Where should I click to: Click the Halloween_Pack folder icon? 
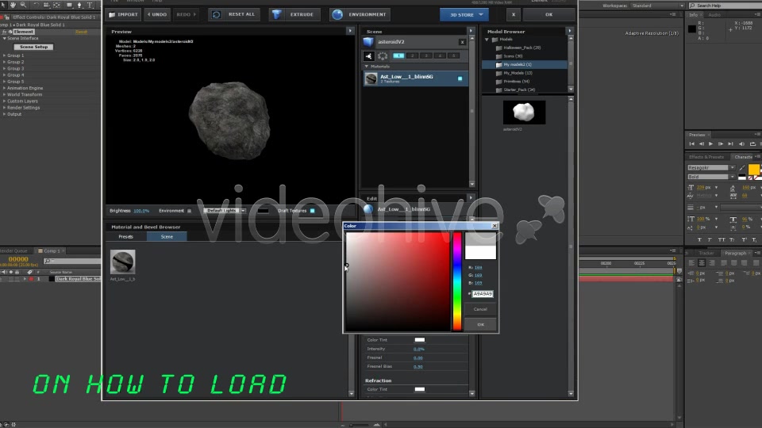point(498,48)
